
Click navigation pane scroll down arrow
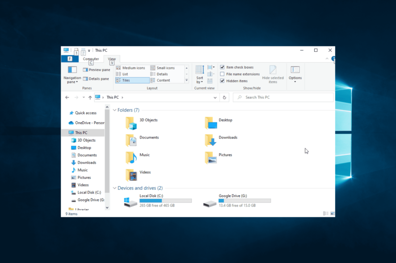click(x=107, y=208)
